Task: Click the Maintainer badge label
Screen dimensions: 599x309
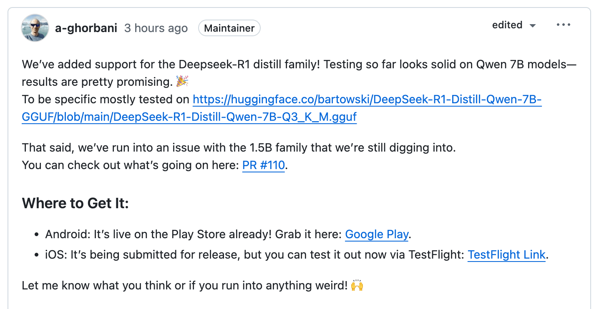Action: pos(229,28)
